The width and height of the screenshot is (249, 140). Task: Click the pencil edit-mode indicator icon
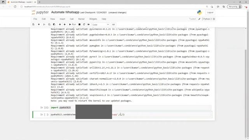click(x=200, y=19)
